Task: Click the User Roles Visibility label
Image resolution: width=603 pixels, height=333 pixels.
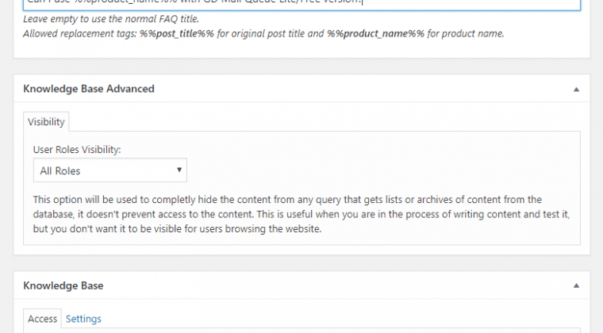Action: click(x=77, y=149)
